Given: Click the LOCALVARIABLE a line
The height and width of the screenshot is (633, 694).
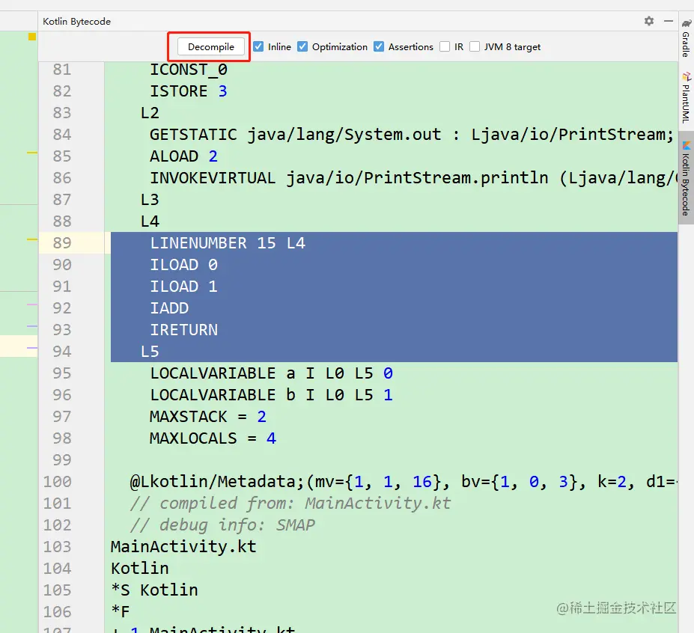Looking at the screenshot, I should [271, 373].
